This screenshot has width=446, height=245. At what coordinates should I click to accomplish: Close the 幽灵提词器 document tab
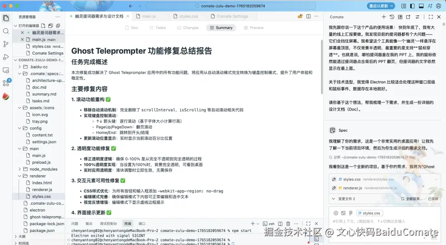(128, 16)
